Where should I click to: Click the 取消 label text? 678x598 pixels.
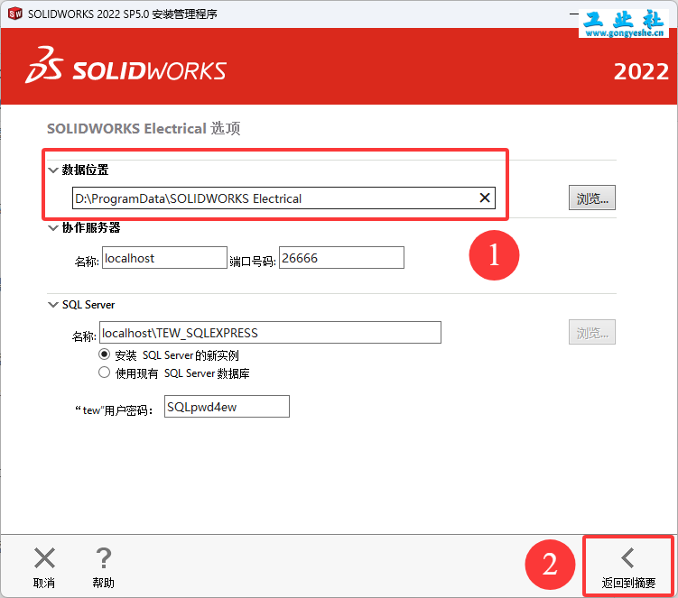(44, 583)
